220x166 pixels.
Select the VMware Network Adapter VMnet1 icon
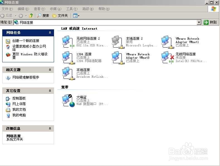coord(168,42)
